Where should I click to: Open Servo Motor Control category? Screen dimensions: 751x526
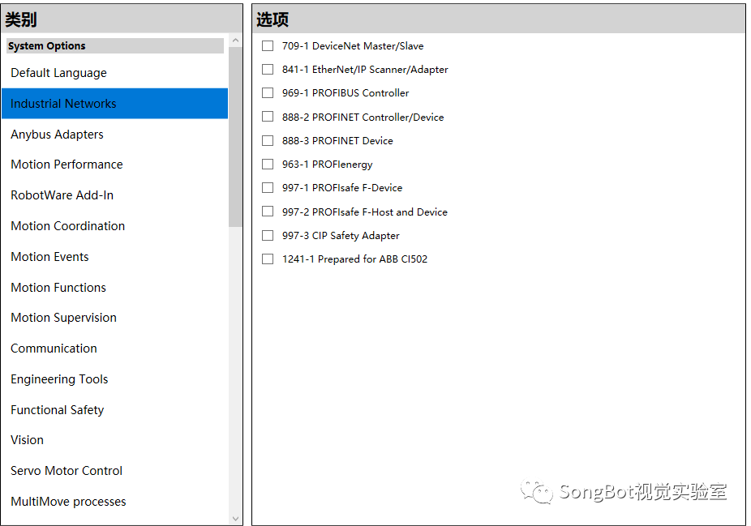pos(115,470)
